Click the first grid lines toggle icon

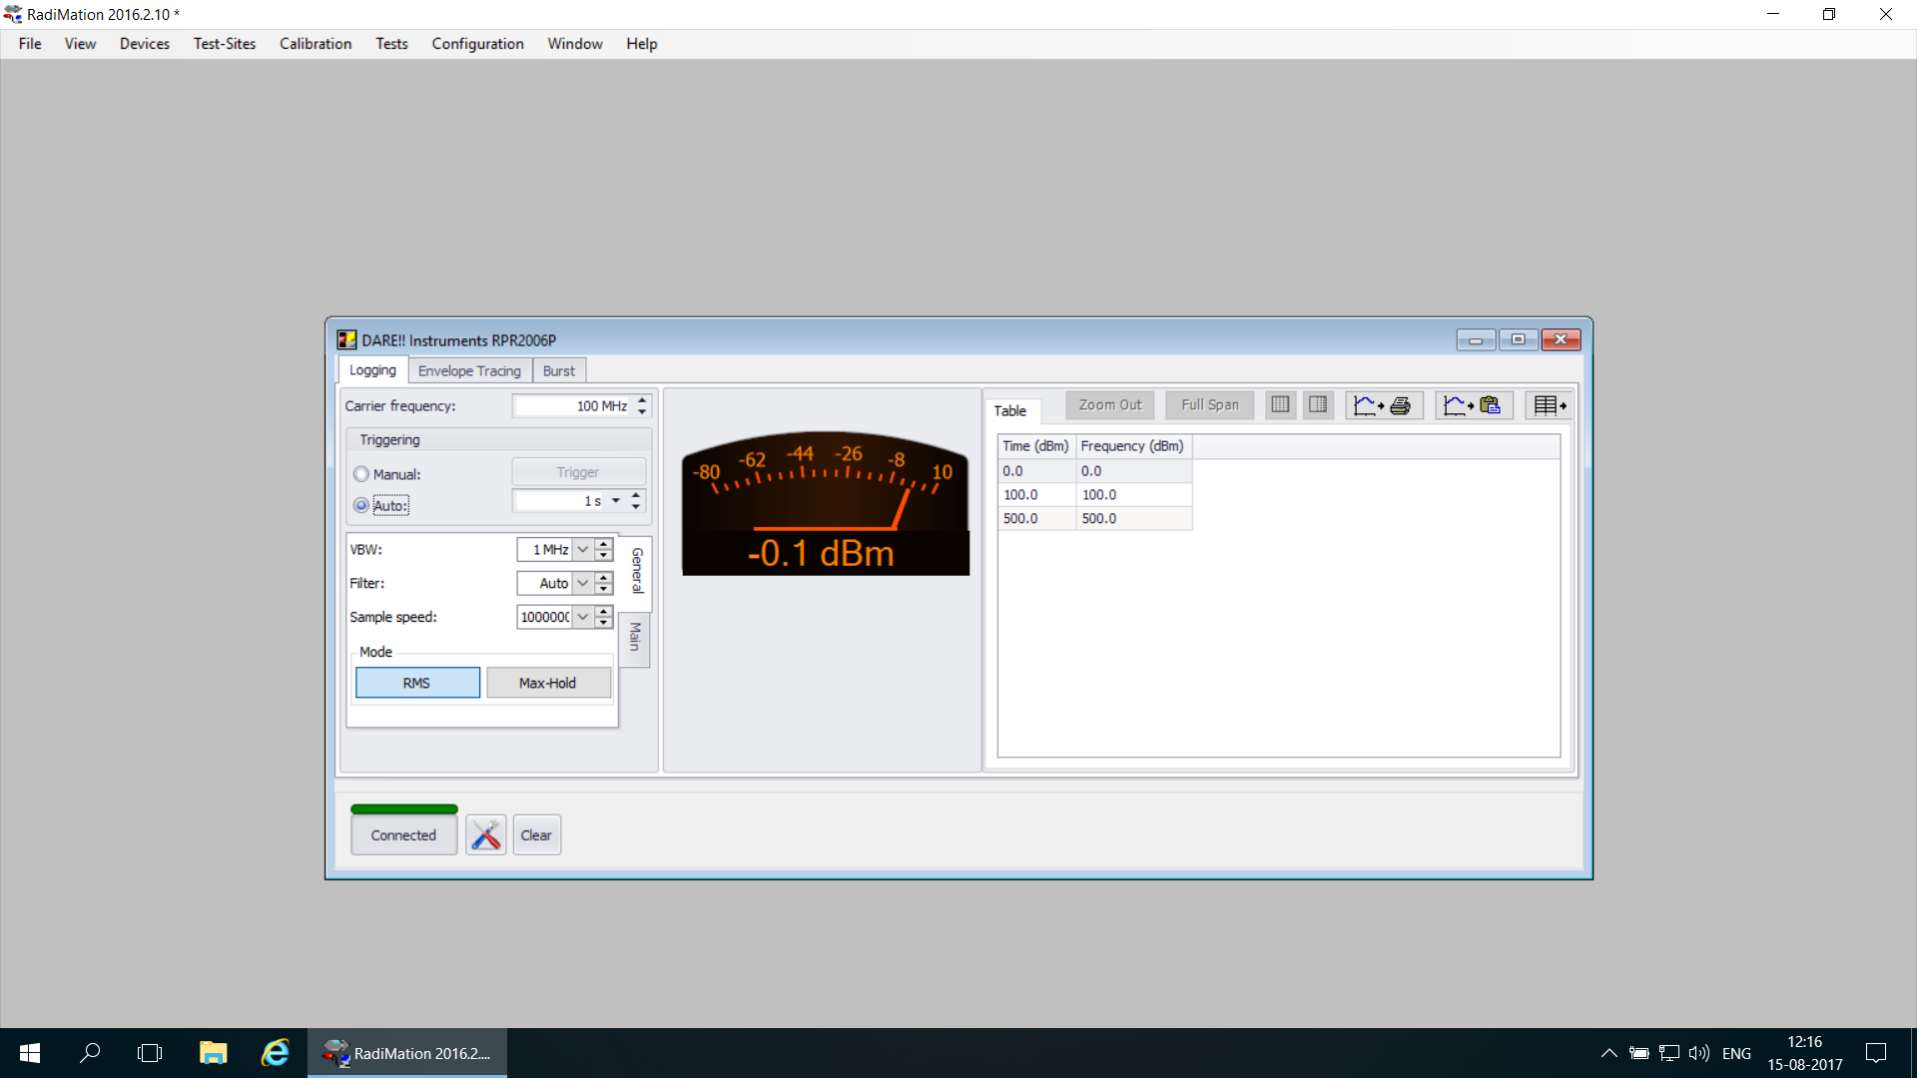(1280, 405)
